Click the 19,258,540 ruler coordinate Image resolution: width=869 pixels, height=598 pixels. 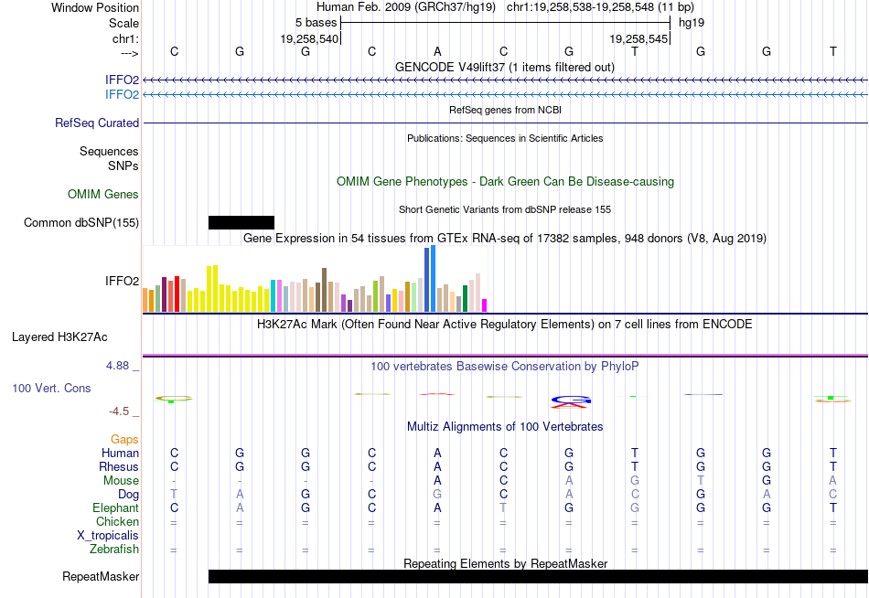point(308,38)
